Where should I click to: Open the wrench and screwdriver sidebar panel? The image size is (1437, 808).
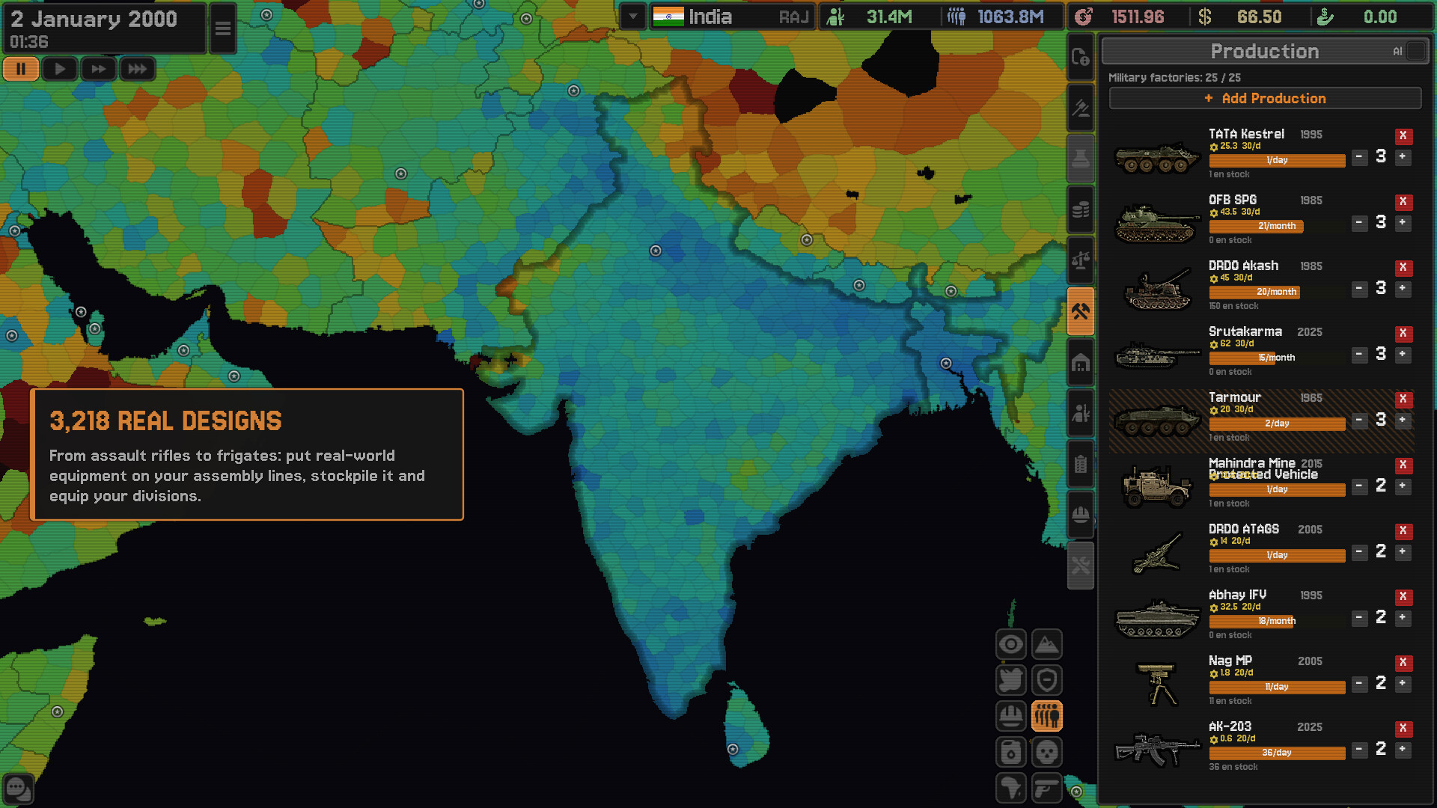(x=1080, y=566)
